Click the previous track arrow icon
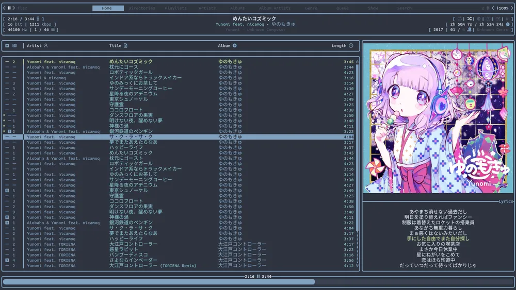 pos(4,8)
